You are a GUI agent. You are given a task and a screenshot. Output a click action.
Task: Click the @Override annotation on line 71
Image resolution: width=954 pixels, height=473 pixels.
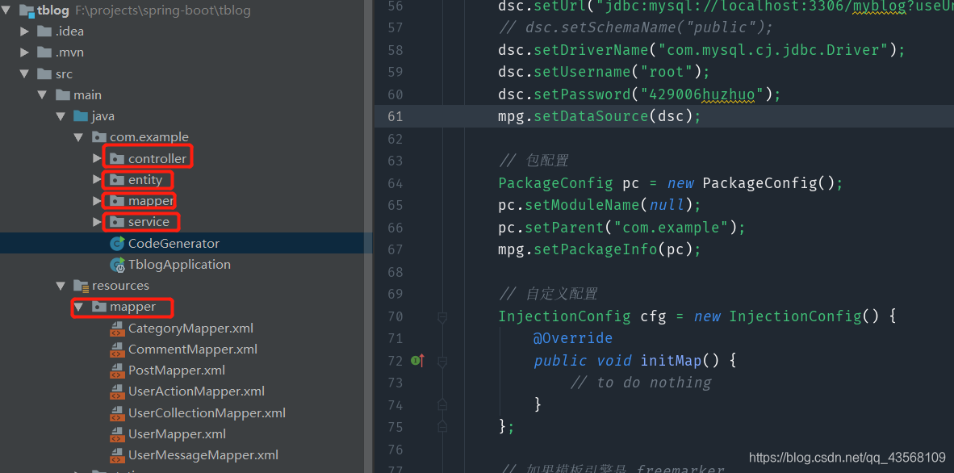[573, 338]
